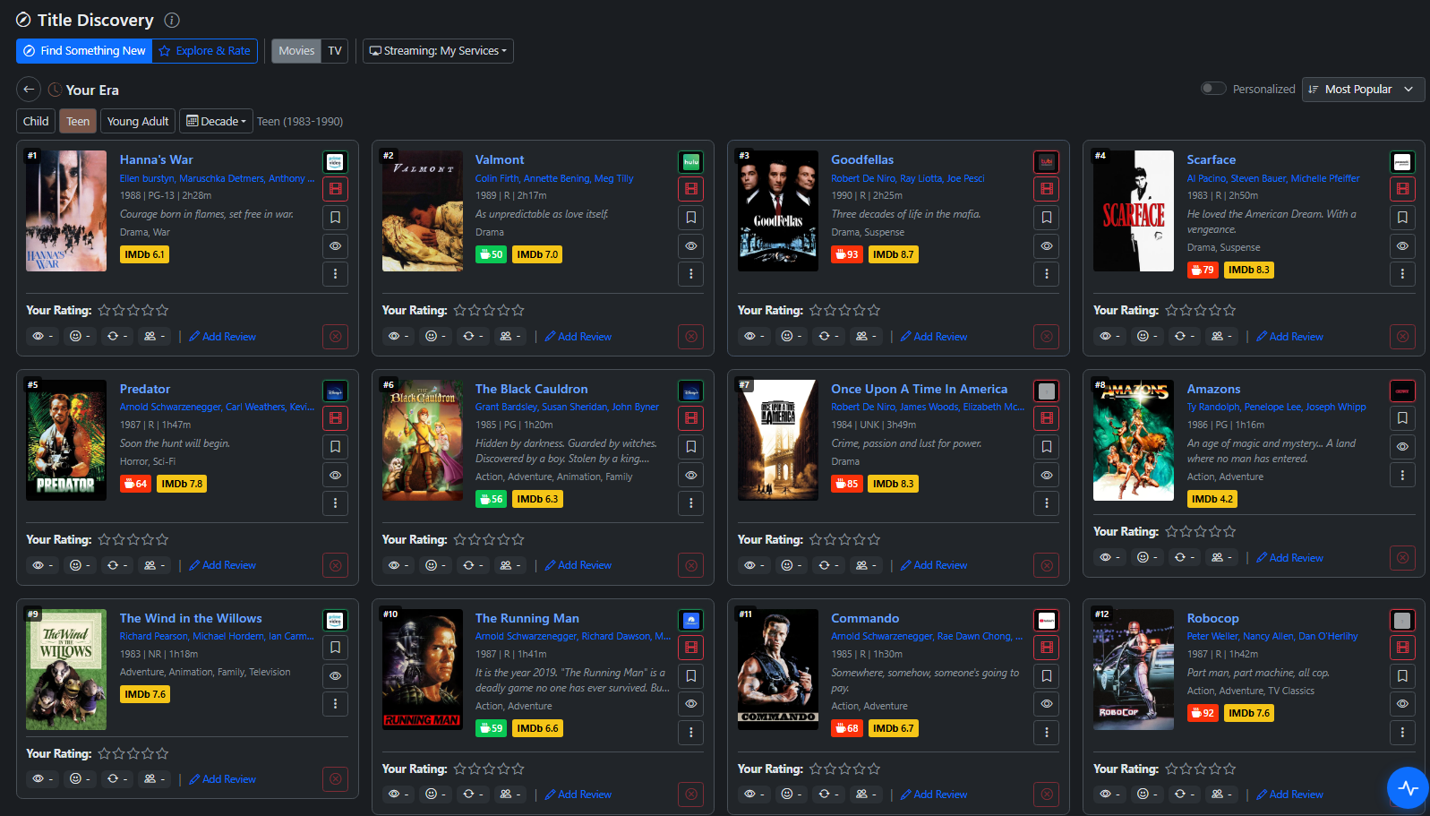Click the film trailer icon on Predator

point(335,418)
